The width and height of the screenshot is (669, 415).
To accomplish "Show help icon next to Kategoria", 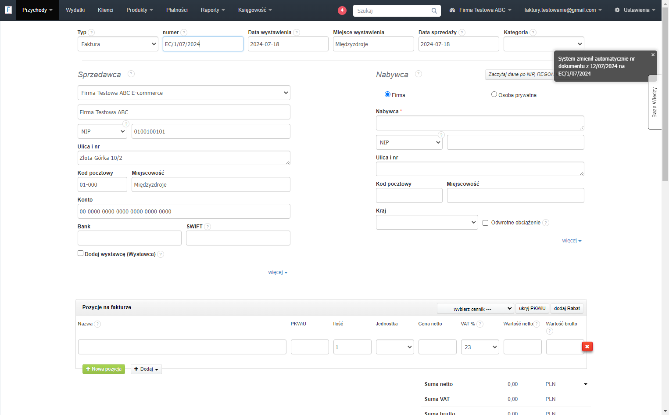I will pyautogui.click(x=533, y=32).
